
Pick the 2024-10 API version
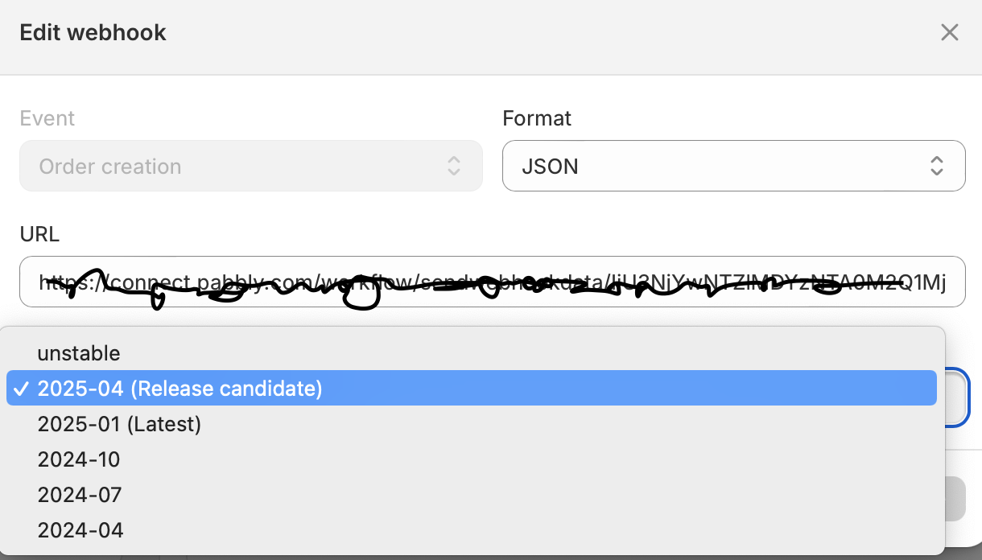click(x=79, y=459)
